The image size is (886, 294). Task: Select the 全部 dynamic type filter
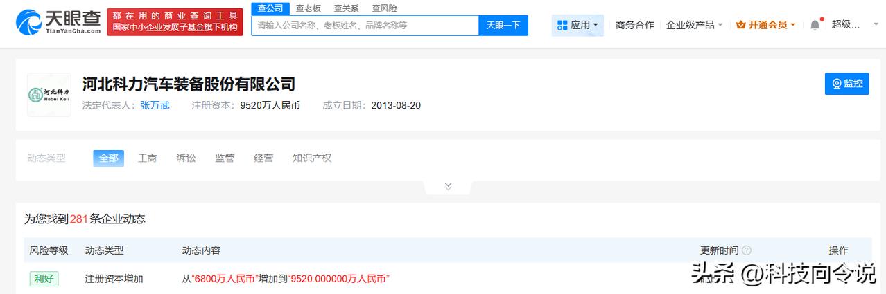[x=109, y=158]
